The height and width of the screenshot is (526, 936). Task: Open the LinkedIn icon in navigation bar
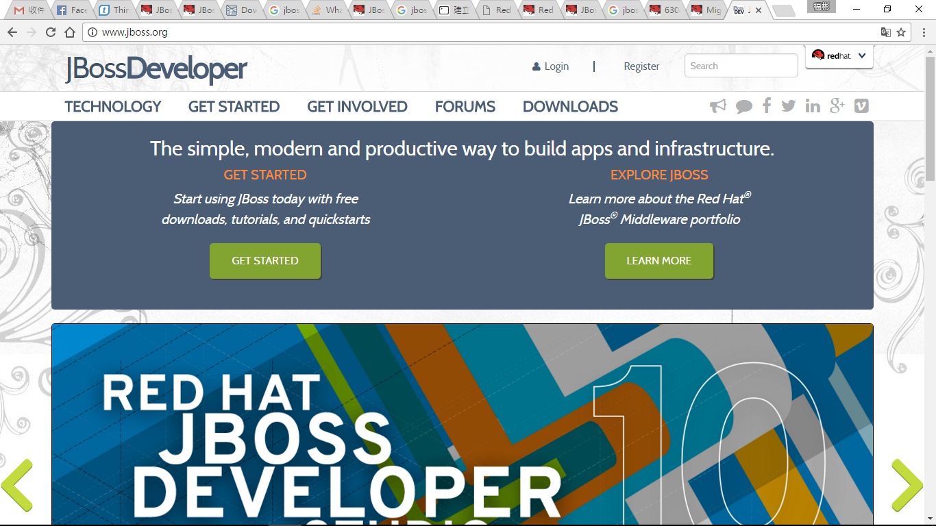(813, 106)
